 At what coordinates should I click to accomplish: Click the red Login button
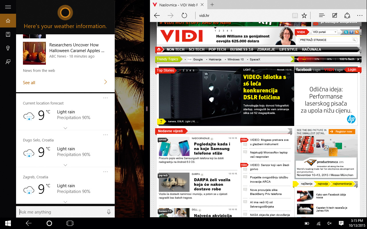[x=352, y=70]
